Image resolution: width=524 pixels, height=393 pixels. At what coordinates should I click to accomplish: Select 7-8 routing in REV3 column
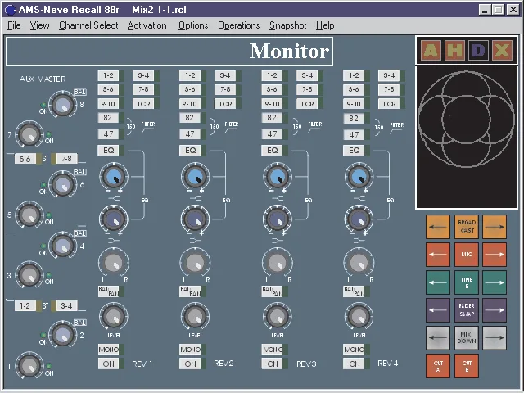309,89
